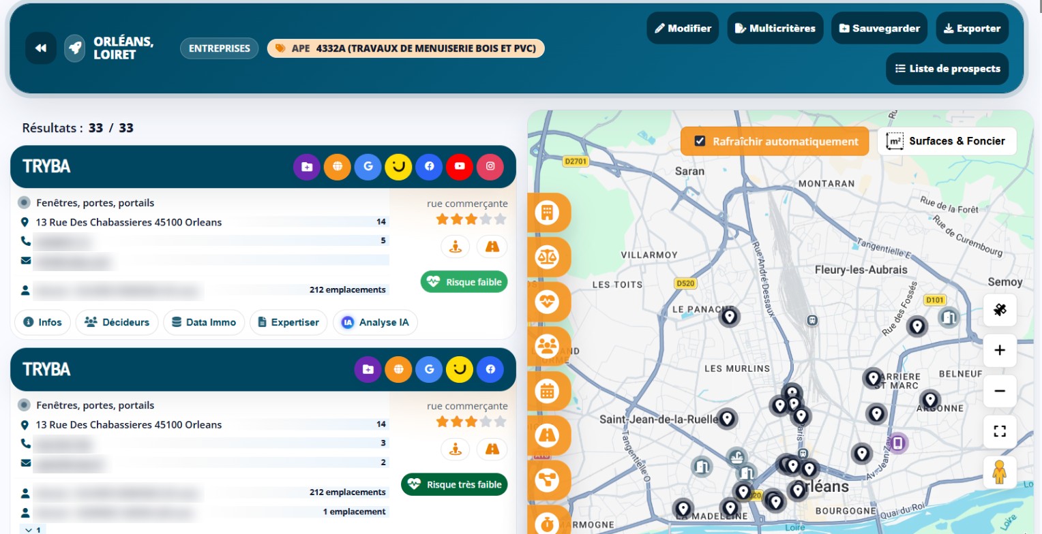This screenshot has width=1042, height=534.
Task: Zoom in on the map
Action: tap(1000, 351)
